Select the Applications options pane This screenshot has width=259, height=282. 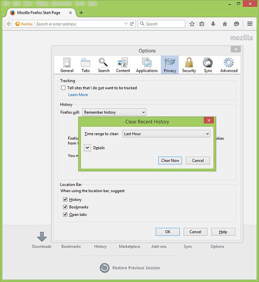147,65
